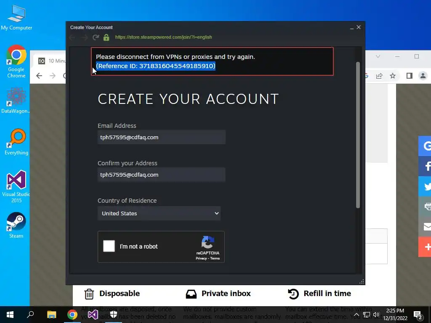Go back in the Steam window
431x323 pixels.
click(72, 37)
